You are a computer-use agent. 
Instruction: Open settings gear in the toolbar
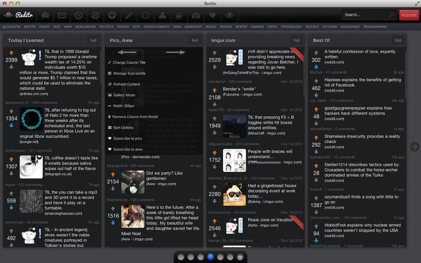click(95, 15)
